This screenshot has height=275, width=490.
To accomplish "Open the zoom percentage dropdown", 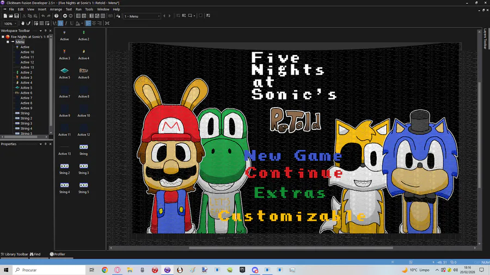I will pyautogui.click(x=15, y=23).
